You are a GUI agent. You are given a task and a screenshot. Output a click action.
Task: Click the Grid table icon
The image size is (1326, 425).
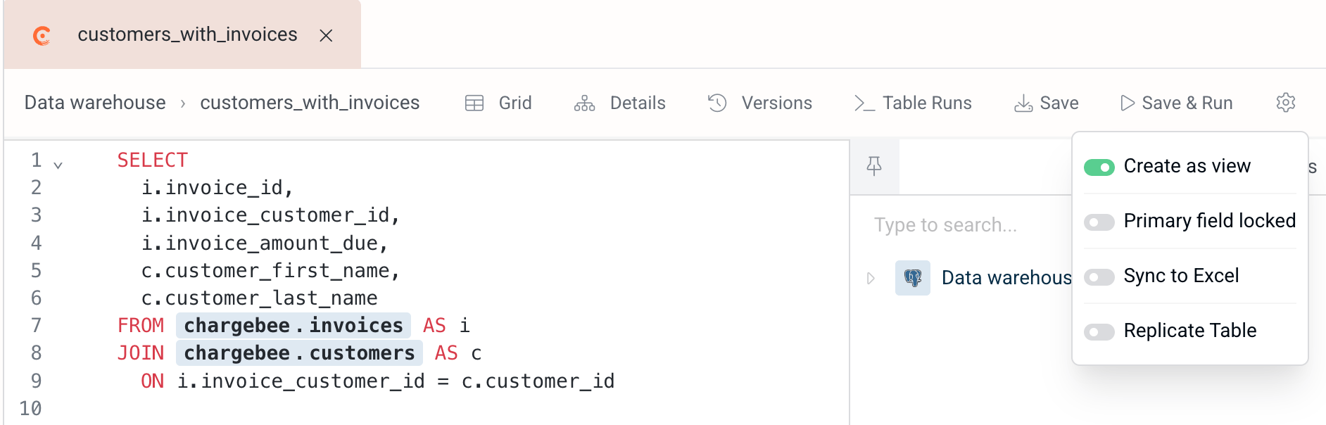point(474,103)
